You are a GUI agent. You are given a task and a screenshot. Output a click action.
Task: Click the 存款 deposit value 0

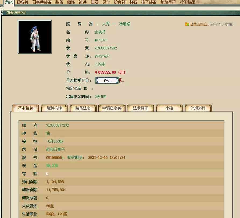(47, 174)
